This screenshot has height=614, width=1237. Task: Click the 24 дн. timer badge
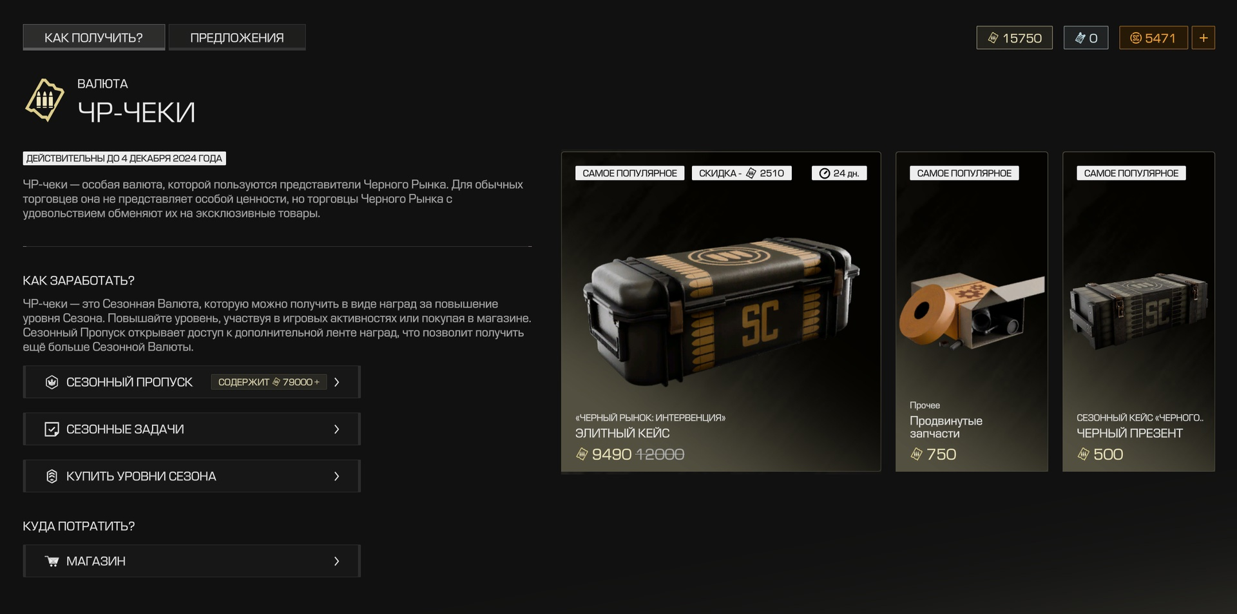(839, 173)
